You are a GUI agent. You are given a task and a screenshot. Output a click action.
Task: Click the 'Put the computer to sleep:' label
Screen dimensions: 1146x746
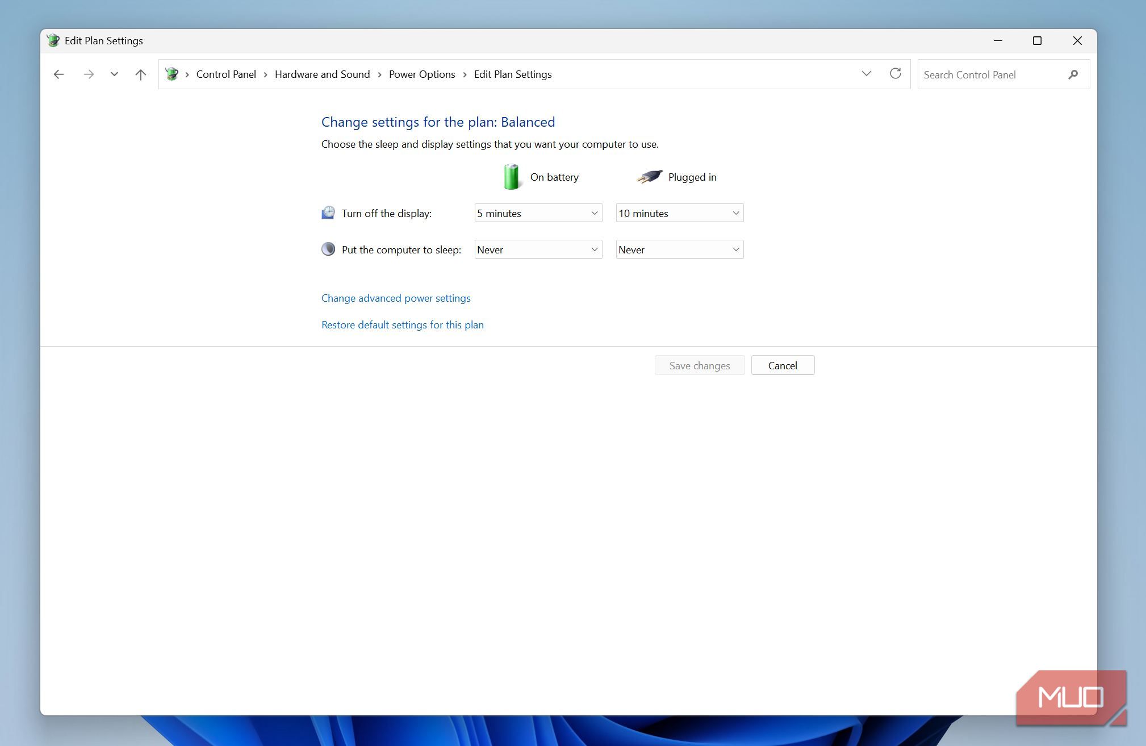(x=401, y=250)
